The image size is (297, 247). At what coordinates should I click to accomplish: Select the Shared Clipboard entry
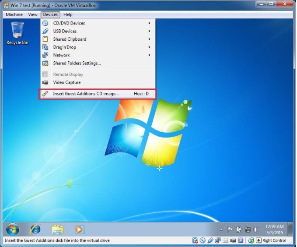coord(98,39)
